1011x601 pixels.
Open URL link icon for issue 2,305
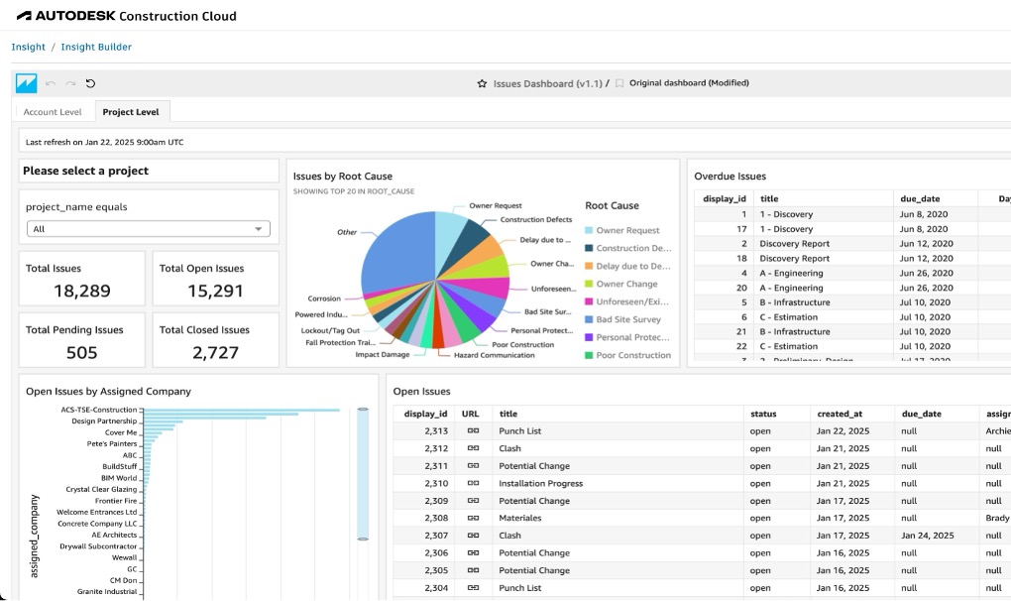tap(473, 570)
